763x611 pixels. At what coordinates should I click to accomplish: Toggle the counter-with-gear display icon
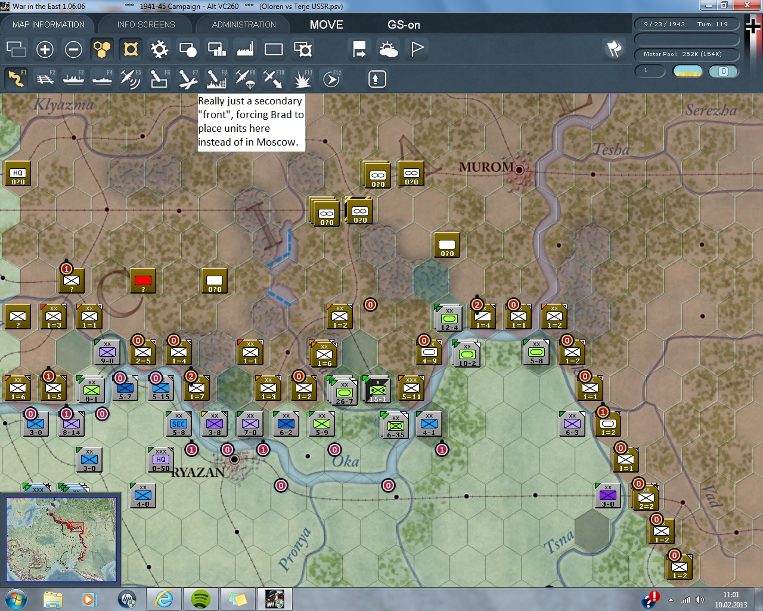click(302, 49)
